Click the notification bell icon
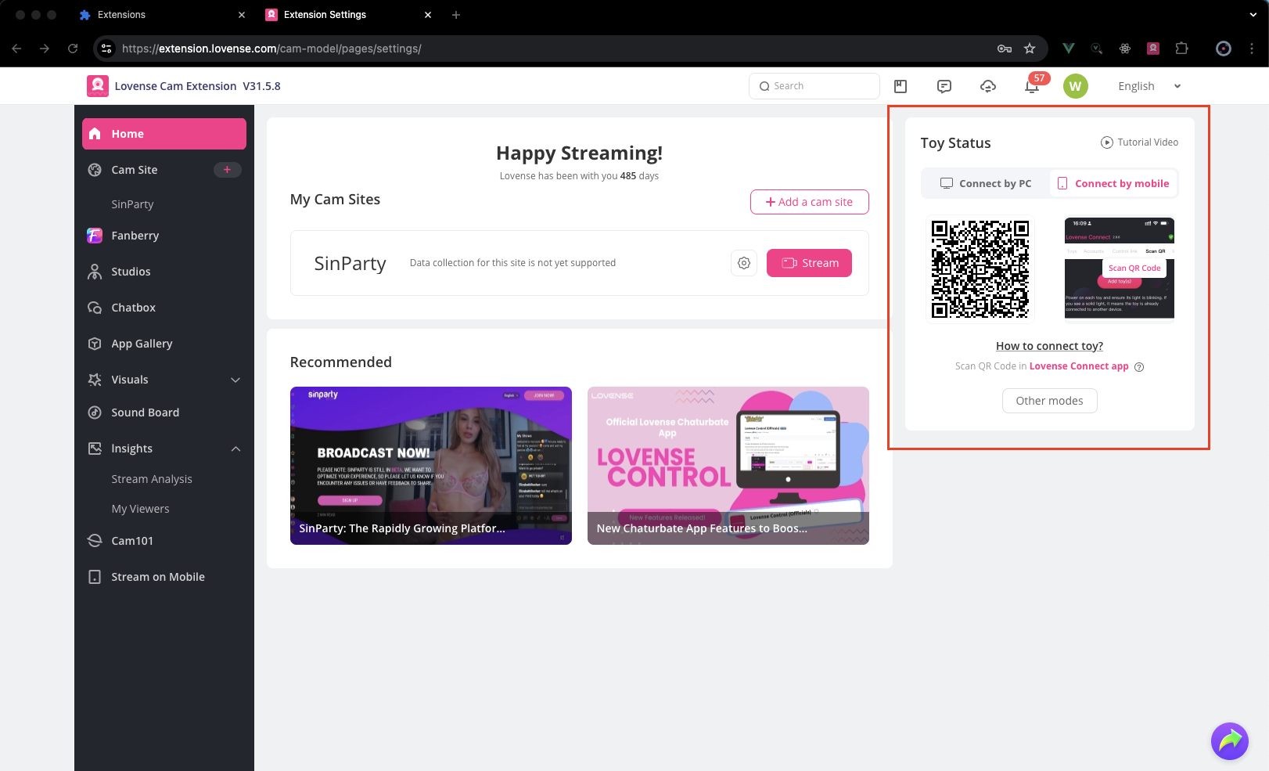 [x=1032, y=86]
